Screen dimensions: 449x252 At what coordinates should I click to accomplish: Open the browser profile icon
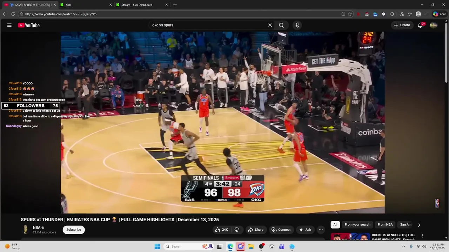tap(418, 14)
